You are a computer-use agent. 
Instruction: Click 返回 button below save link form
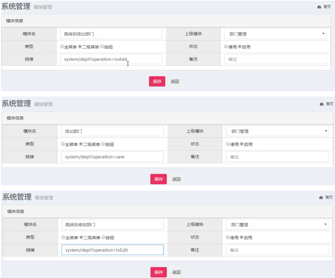coord(176,179)
